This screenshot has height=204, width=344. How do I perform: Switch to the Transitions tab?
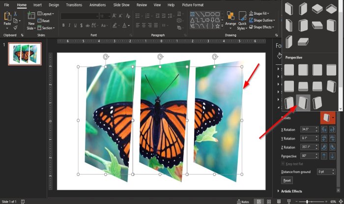coord(74,4)
